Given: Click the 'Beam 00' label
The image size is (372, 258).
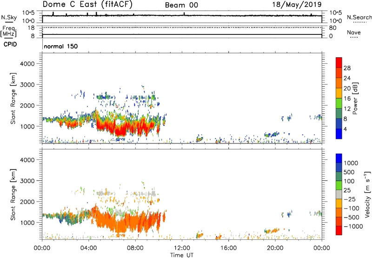Looking at the screenshot, I should coord(181,5).
